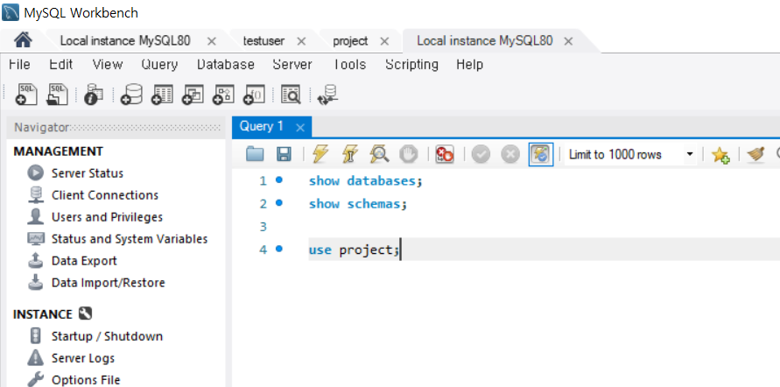Close the project connection tab

384,41
